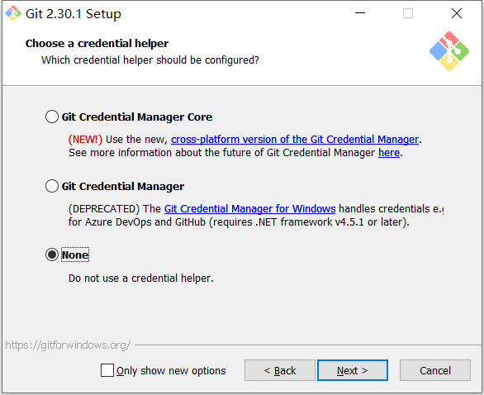
Task: Click the gitforwindows.org URL text
Action: 68,345
